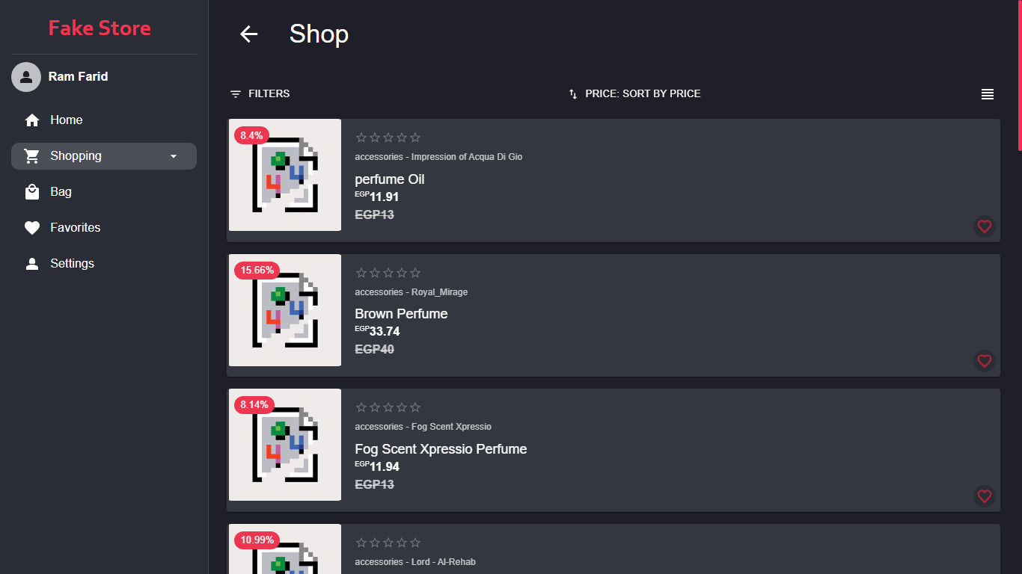1022x574 pixels.
Task: Click the first star on Brown Perfume
Action: [x=361, y=273]
